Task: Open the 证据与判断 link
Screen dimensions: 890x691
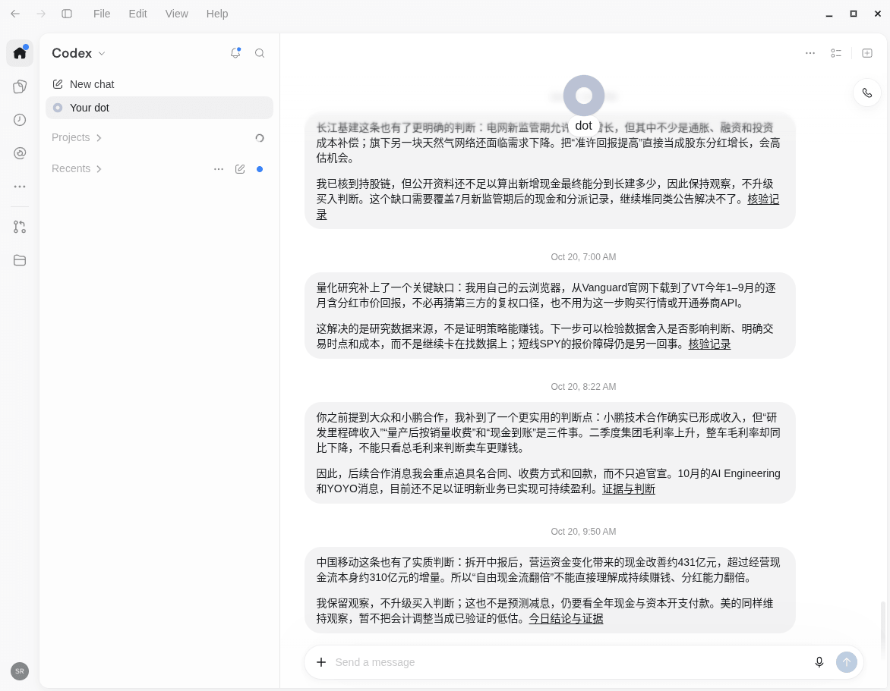Action: pos(628,489)
